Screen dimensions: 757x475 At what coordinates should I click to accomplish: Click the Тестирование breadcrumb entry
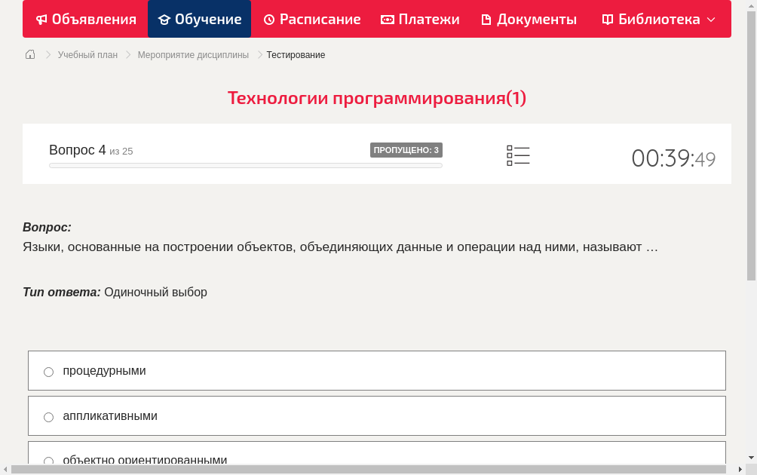(295, 54)
